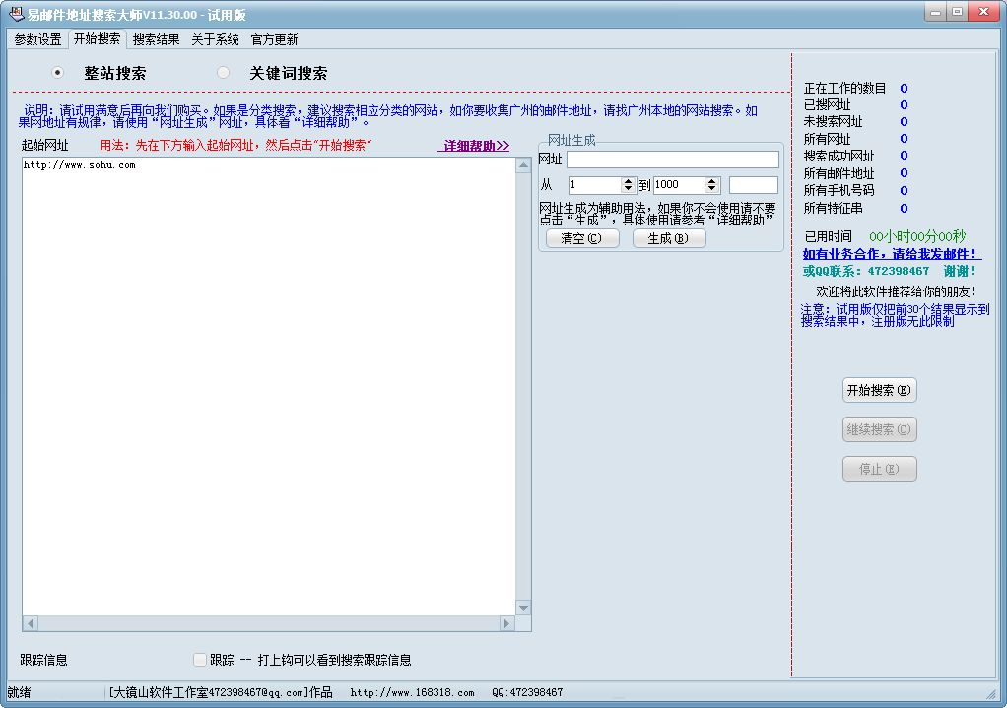The width and height of the screenshot is (1007, 708).
Task: Close the application window
Action: click(x=983, y=12)
